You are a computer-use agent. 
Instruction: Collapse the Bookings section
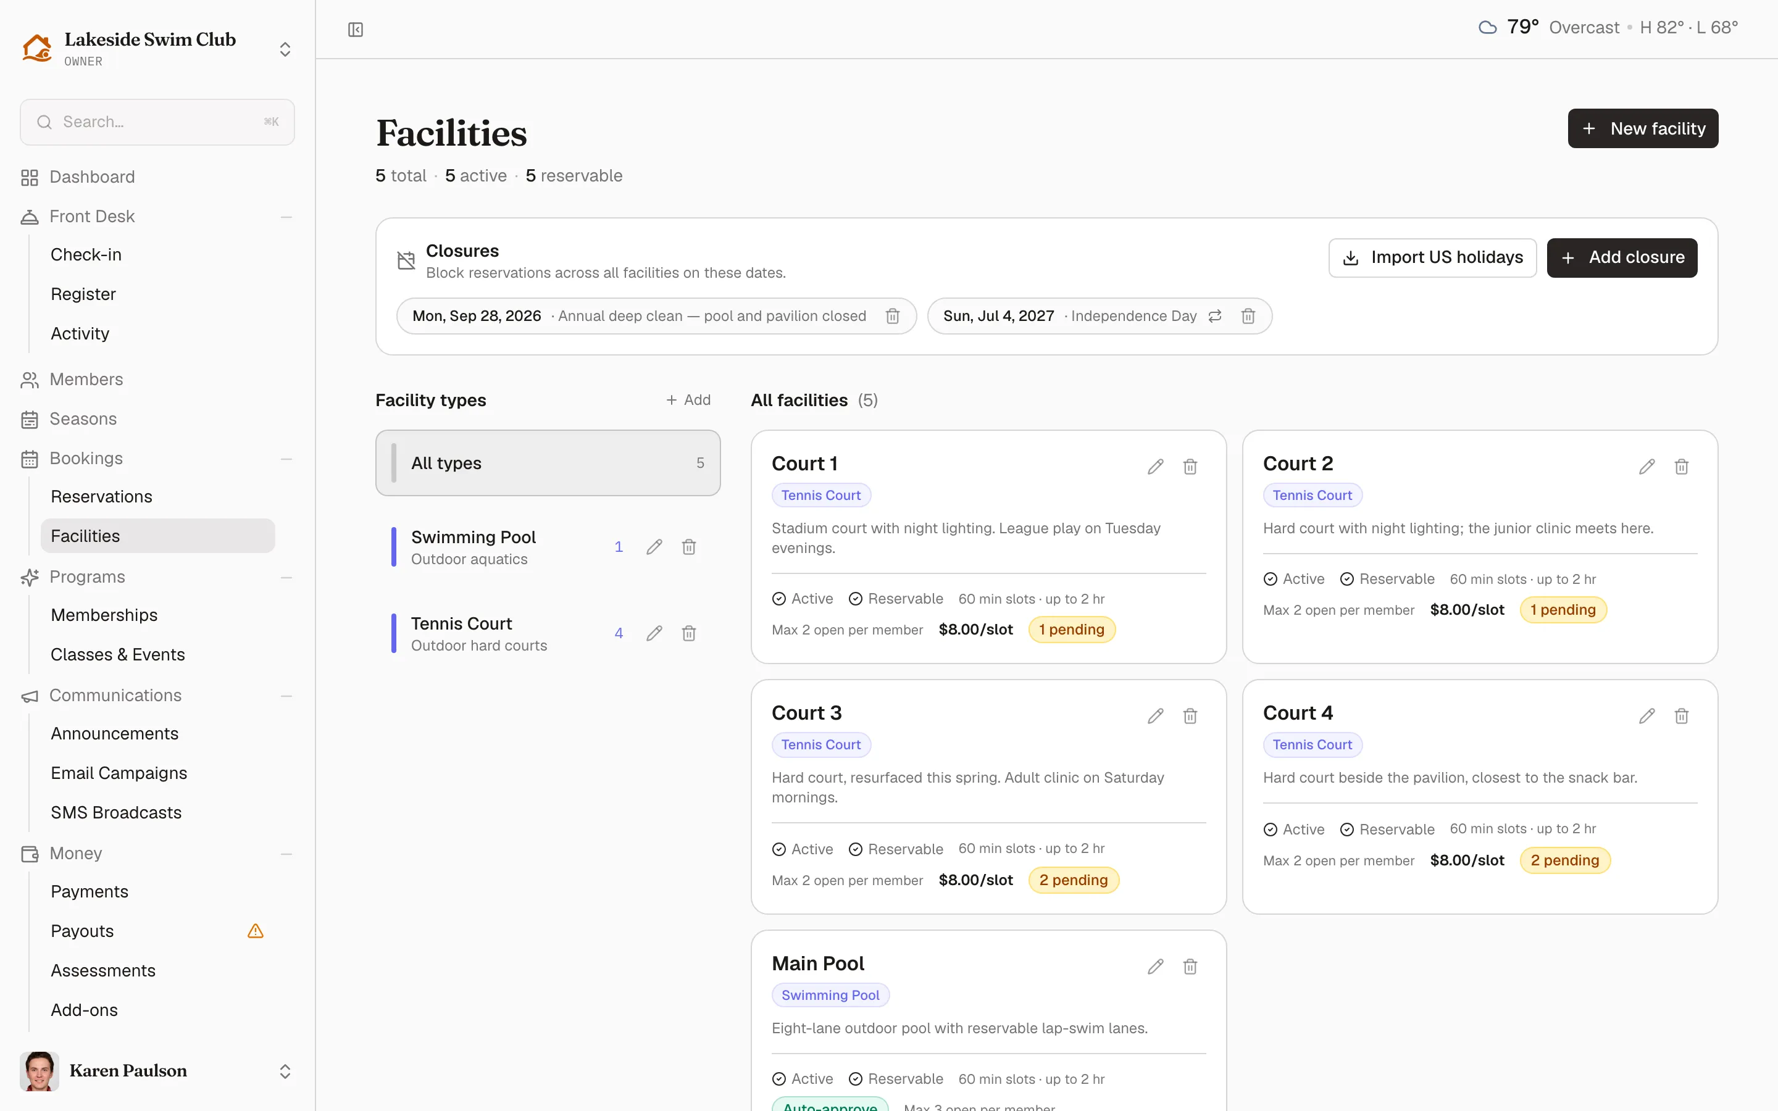286,459
